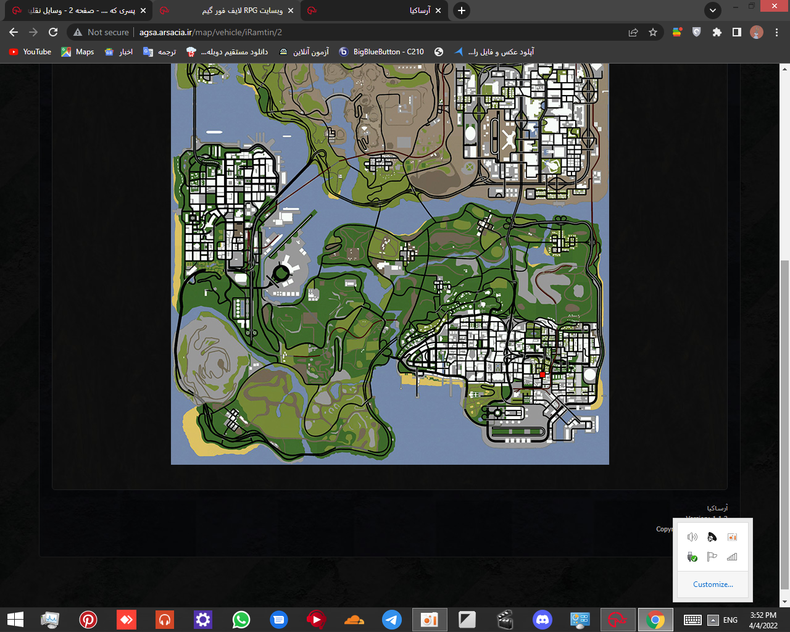Screen dimensions: 790x632
Task: Click the page vertical scrollbar
Action: (784, 425)
